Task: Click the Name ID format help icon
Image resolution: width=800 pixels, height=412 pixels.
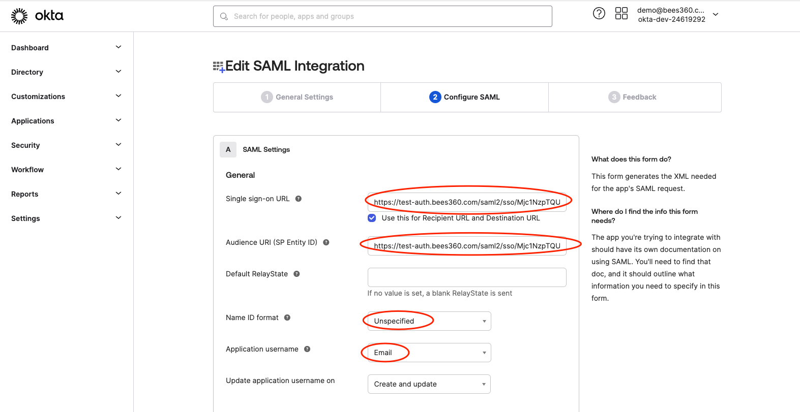Action: coord(287,318)
